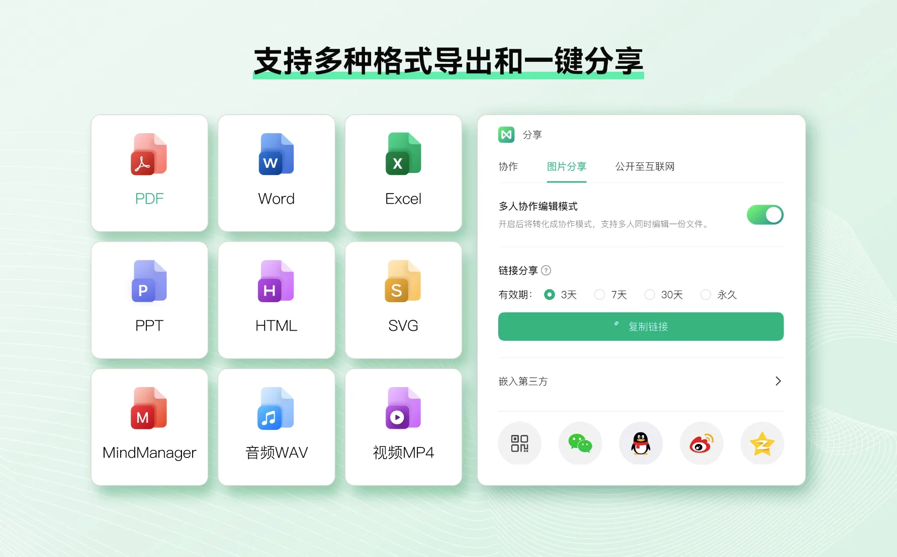The width and height of the screenshot is (897, 557).
Task: Click the 嵌入第三方 row label
Action: click(523, 382)
